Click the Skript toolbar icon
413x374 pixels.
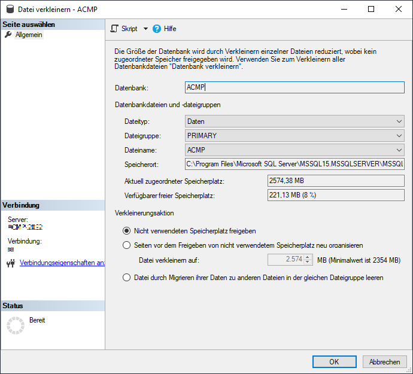coord(115,29)
